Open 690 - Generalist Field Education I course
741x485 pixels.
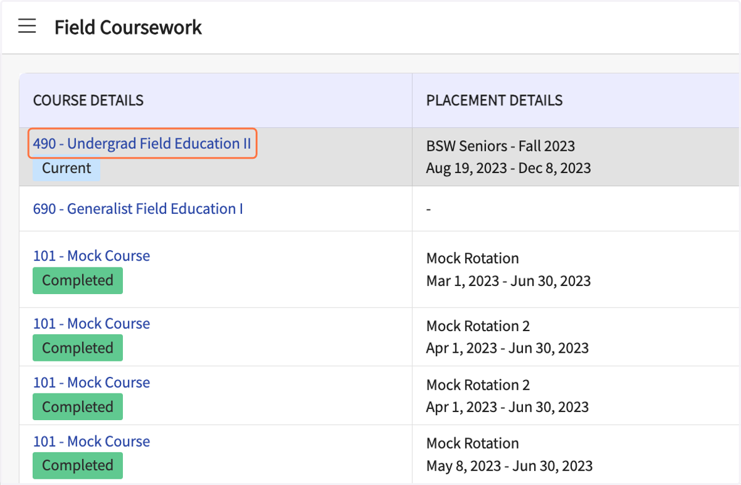click(138, 209)
